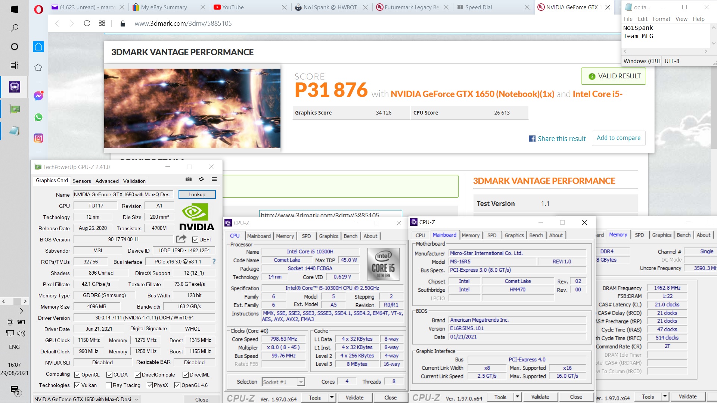
Task: Open Validation tab in GPU-Z
Action: (134, 181)
